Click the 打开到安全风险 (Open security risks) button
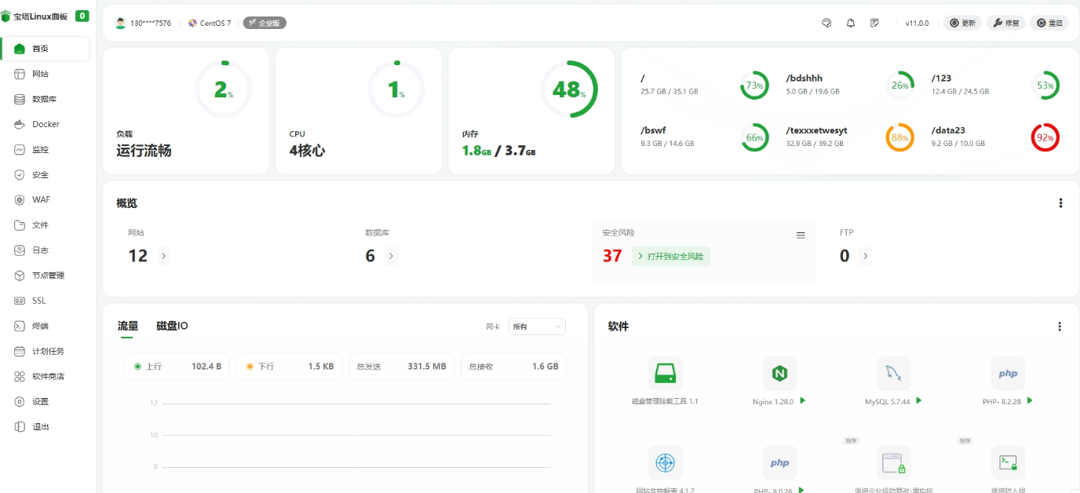This screenshot has width=1080, height=493. (671, 256)
